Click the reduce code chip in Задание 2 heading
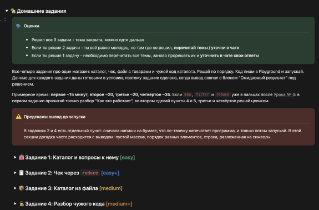The width and height of the screenshot is (319, 210). pyautogui.click(x=90, y=173)
